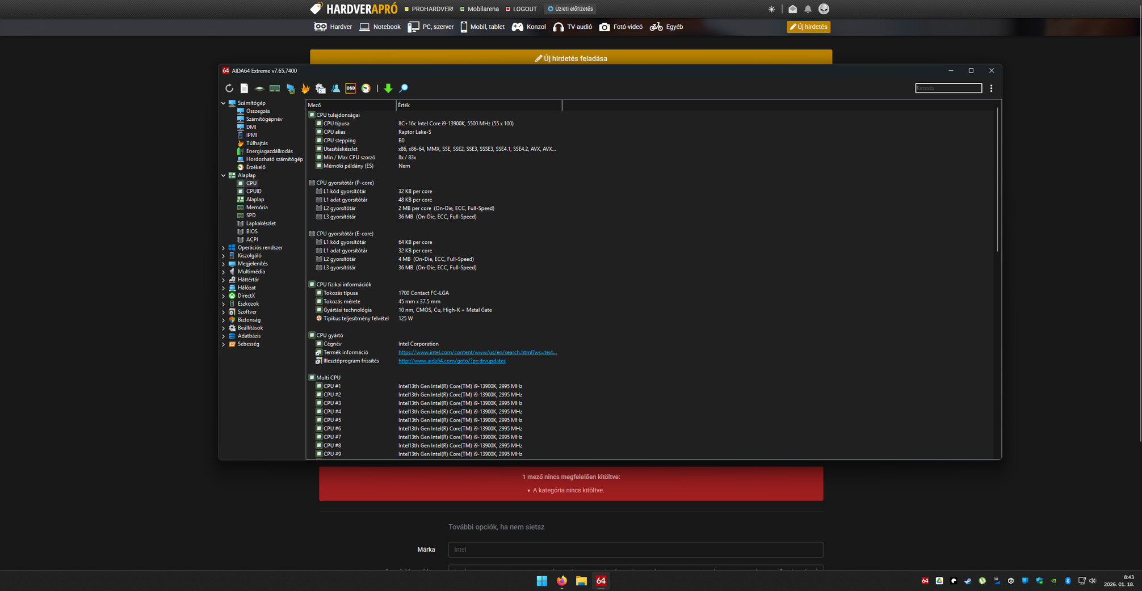
Task: Open the notifications bell in site header
Action: pyautogui.click(x=808, y=9)
